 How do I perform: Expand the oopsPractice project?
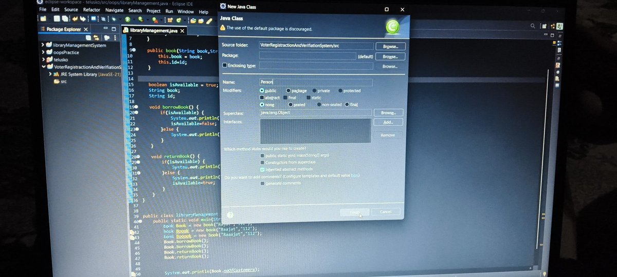[x=43, y=52]
